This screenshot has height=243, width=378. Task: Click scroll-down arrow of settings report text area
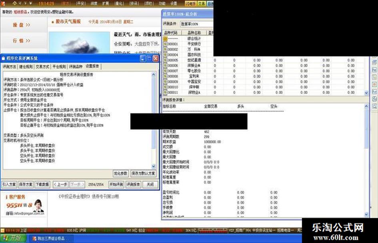154,166
